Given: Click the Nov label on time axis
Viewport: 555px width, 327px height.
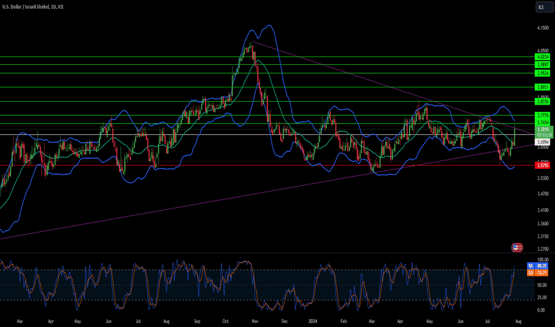Looking at the screenshot, I should pos(254,321).
